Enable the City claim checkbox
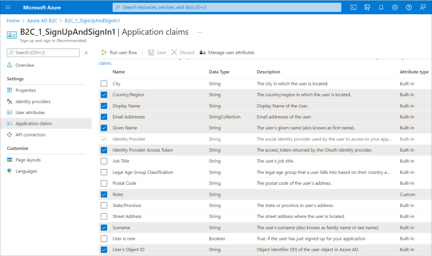Viewport: 432px width, 256px height. [x=104, y=84]
